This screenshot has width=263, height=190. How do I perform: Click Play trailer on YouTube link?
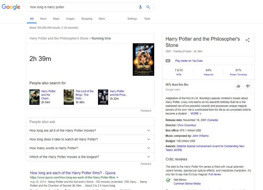point(189,61)
